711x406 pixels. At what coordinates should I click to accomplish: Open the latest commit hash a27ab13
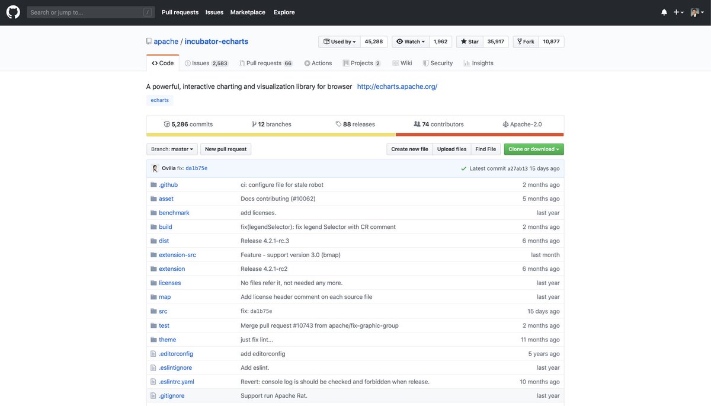(517, 169)
